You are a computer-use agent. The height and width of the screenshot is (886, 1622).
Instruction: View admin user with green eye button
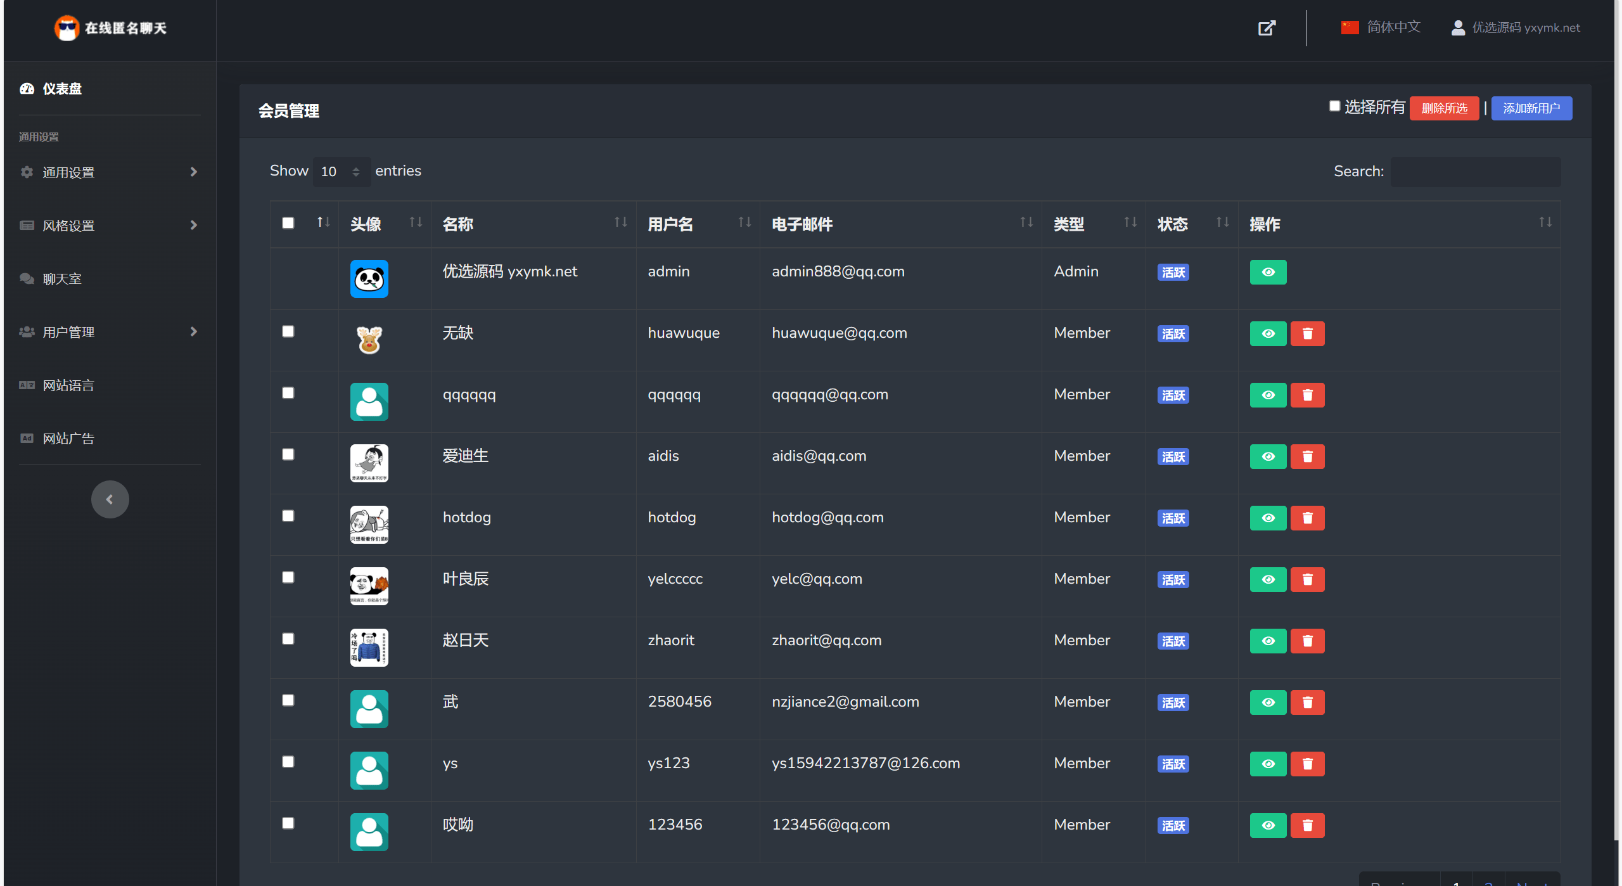1268,272
